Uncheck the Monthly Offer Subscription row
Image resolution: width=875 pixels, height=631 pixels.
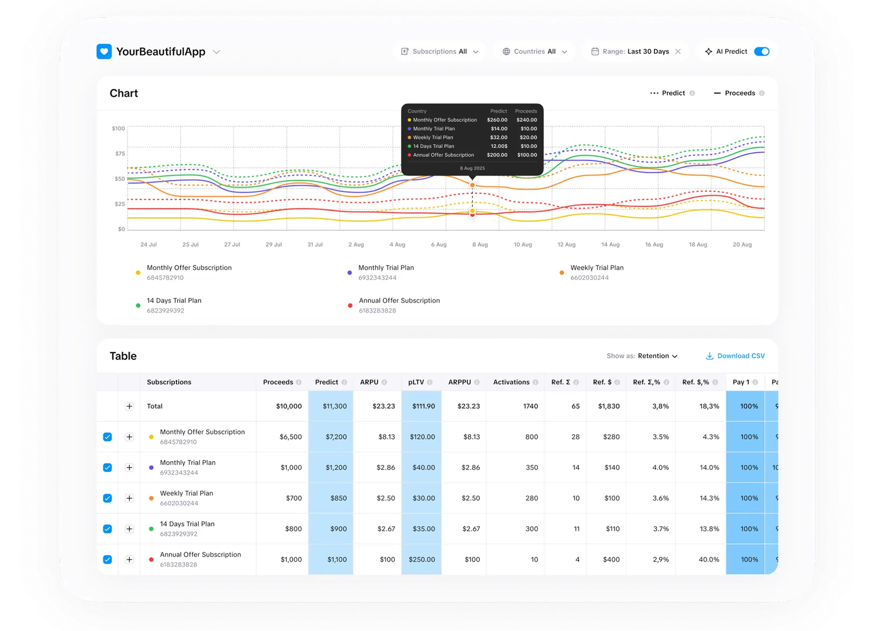(107, 437)
